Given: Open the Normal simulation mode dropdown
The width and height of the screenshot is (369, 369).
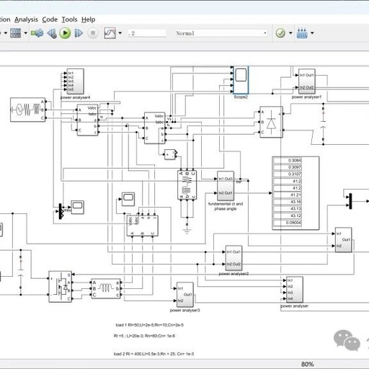Looking at the screenshot, I should click(221, 33).
